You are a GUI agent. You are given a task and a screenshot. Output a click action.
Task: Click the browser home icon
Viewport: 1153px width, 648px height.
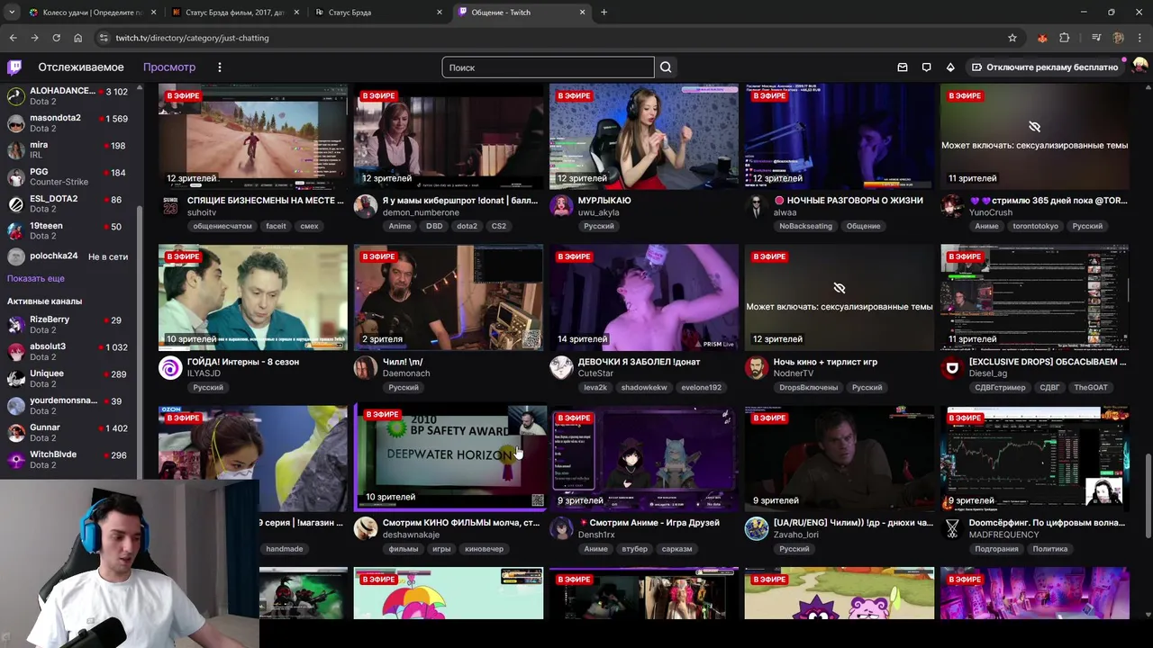77,38
